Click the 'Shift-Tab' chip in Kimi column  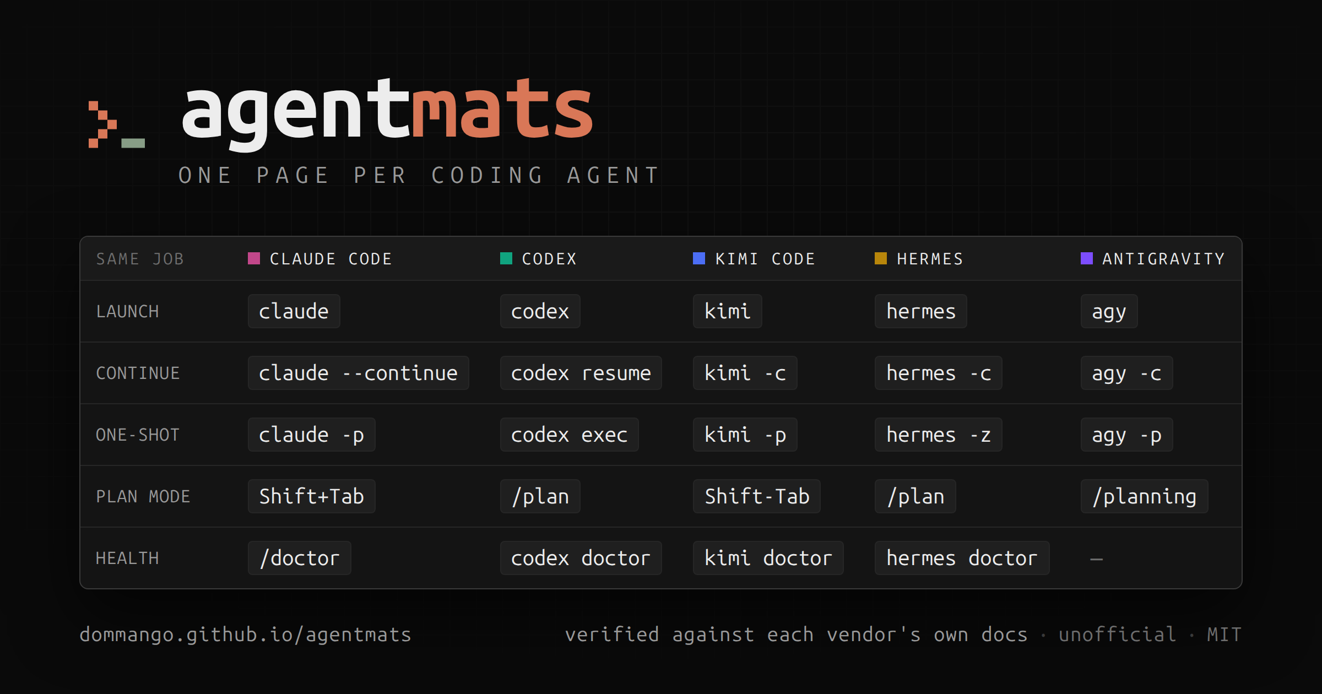click(x=757, y=496)
